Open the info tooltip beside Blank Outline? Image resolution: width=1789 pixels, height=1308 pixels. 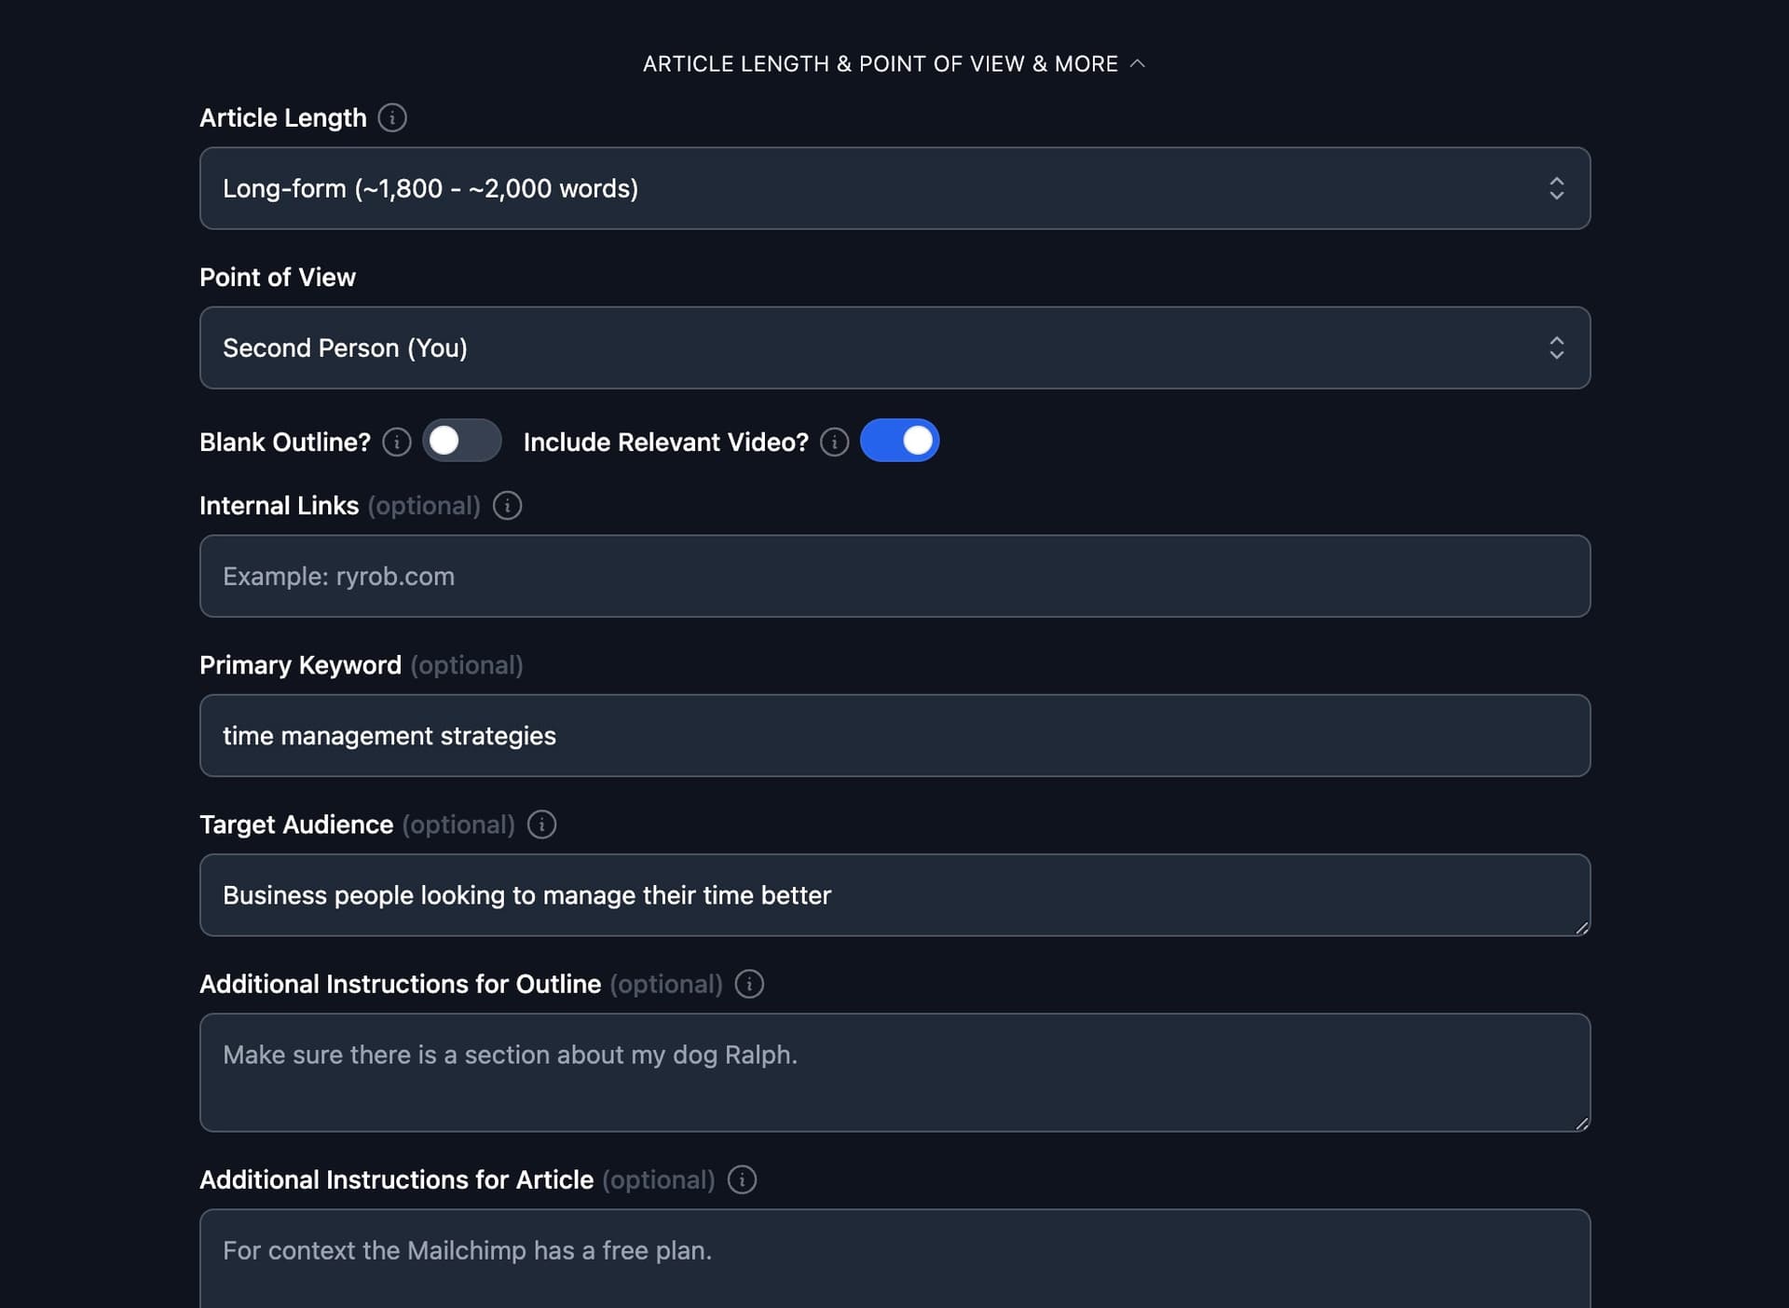click(396, 443)
